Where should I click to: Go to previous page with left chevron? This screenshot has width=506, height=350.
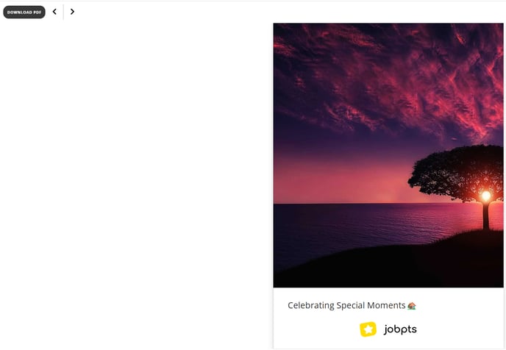tap(54, 12)
